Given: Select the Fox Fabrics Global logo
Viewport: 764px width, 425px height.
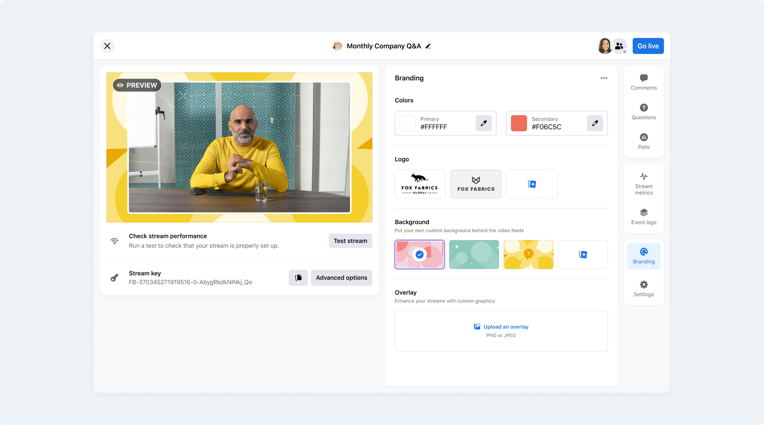Looking at the screenshot, I should [x=420, y=184].
